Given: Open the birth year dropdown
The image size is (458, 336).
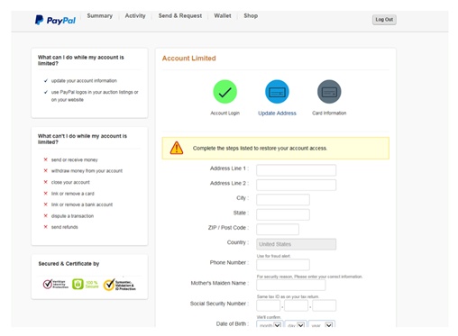Looking at the screenshot, I should pyautogui.click(x=322, y=324).
